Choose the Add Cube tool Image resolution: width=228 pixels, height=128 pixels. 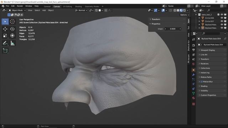[x=5, y=50]
